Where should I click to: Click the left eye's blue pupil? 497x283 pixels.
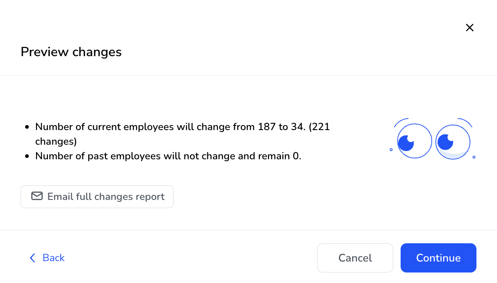[x=406, y=143]
